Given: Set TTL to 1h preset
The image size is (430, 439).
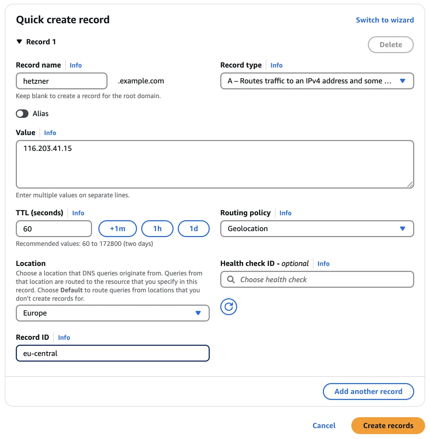Looking at the screenshot, I should pyautogui.click(x=157, y=229).
